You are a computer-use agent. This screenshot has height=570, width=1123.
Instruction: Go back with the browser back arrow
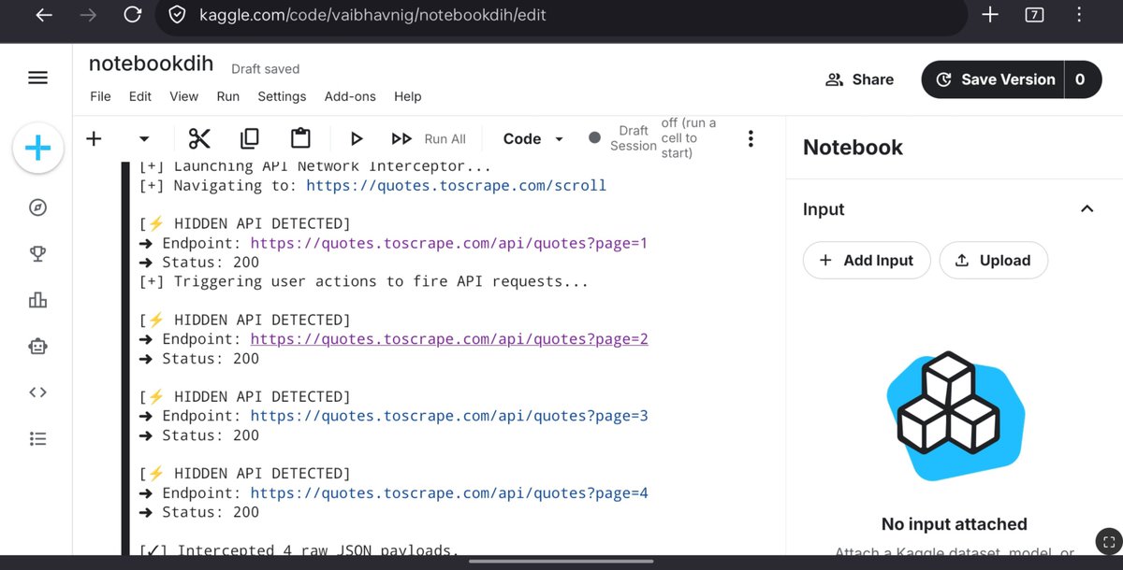coord(44,15)
